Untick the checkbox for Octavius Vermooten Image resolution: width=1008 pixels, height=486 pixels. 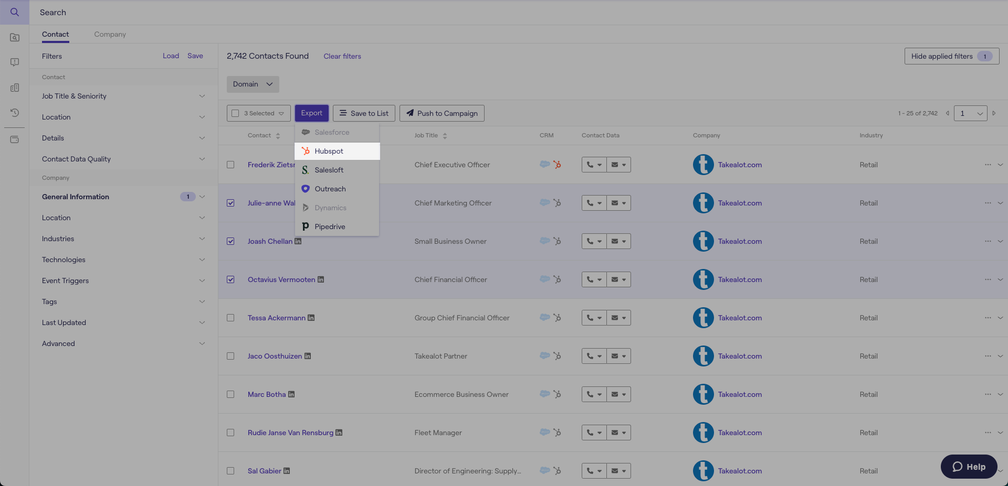(230, 279)
